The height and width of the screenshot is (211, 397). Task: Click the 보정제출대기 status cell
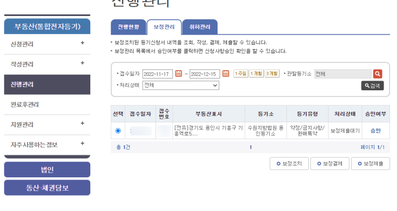point(345,131)
